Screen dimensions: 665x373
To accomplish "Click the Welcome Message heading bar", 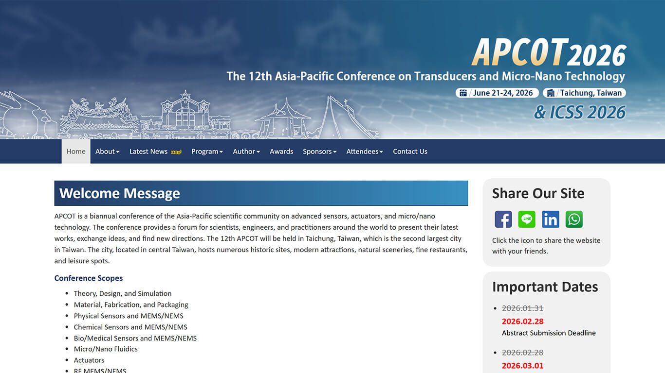I will coord(261,193).
